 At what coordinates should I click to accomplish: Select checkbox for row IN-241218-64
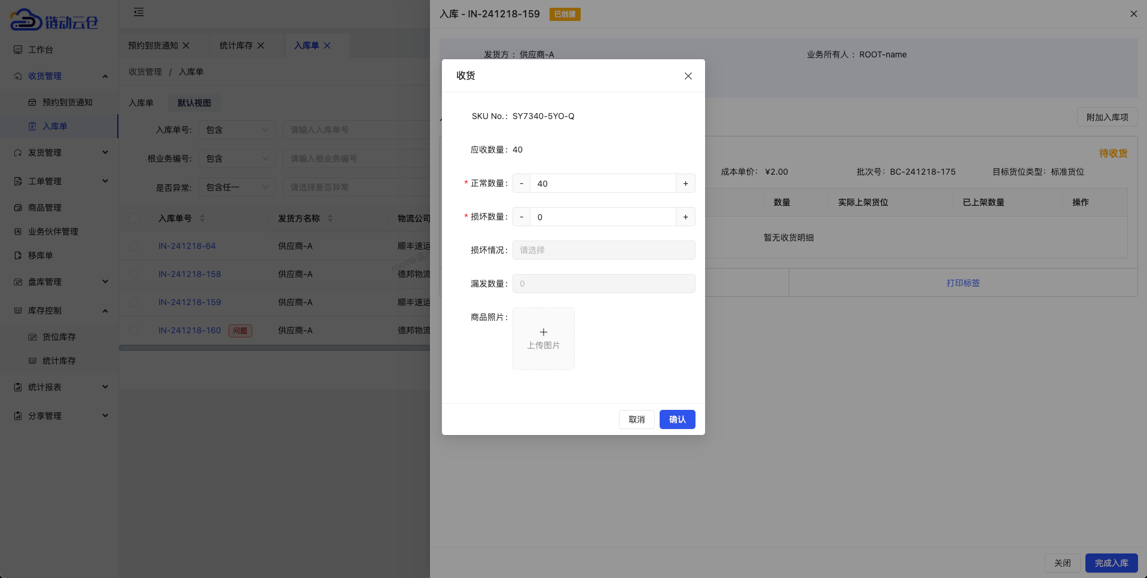(x=134, y=246)
